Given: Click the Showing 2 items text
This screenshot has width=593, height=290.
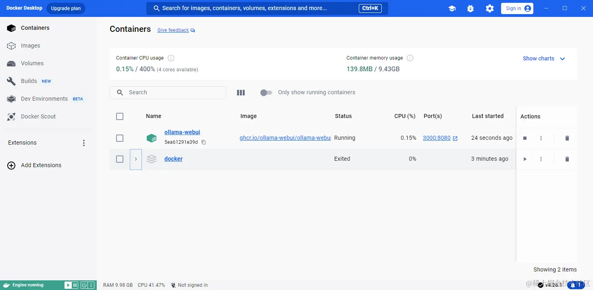Looking at the screenshot, I should coord(555,269).
